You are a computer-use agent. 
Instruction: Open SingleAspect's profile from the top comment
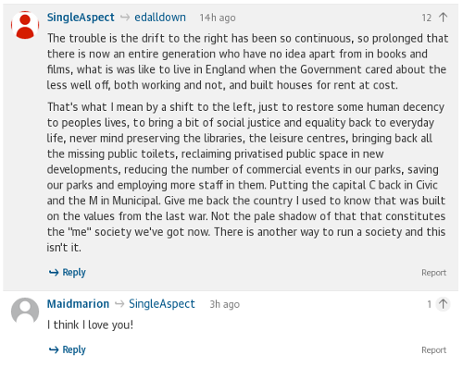pyautogui.click(x=81, y=18)
